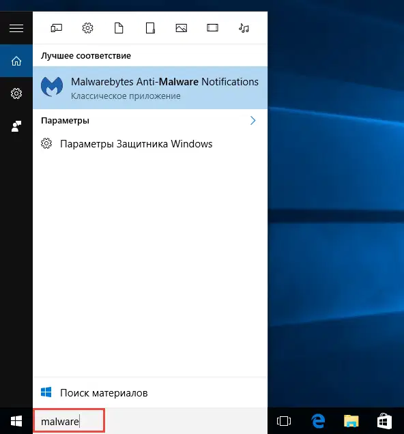This screenshot has height=434, width=404.
Task: Click gear icon beside Защитника Windows
Action: tap(46, 143)
